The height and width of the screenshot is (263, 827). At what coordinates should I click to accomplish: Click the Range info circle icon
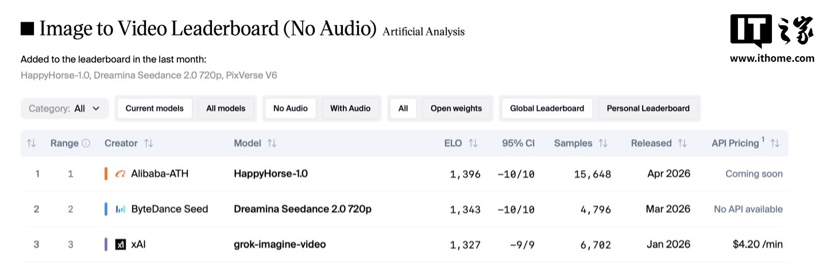pos(86,143)
